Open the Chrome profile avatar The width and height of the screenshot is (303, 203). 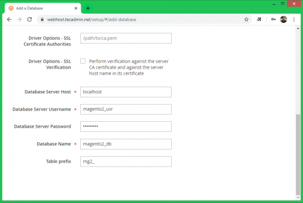pyautogui.click(x=284, y=19)
